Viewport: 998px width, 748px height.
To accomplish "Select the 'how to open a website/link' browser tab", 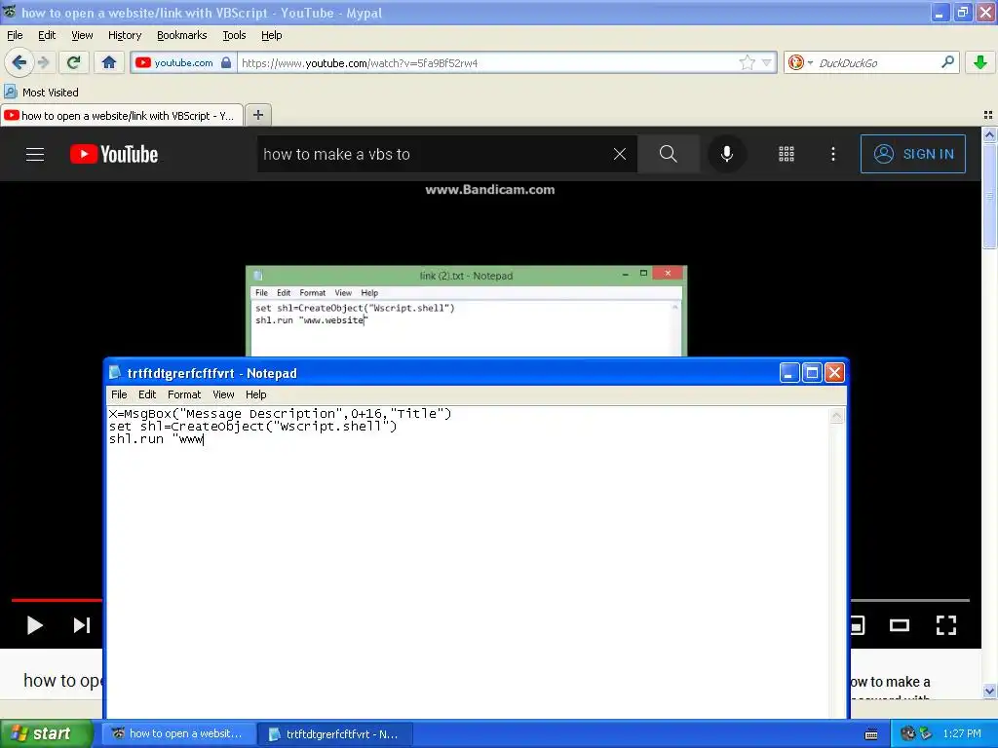I will click(x=122, y=115).
